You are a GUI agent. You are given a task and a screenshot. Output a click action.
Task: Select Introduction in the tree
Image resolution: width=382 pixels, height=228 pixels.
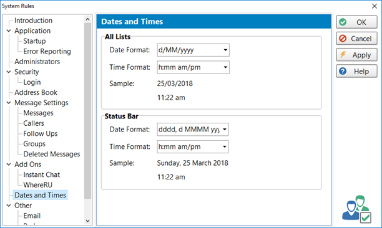(33, 21)
